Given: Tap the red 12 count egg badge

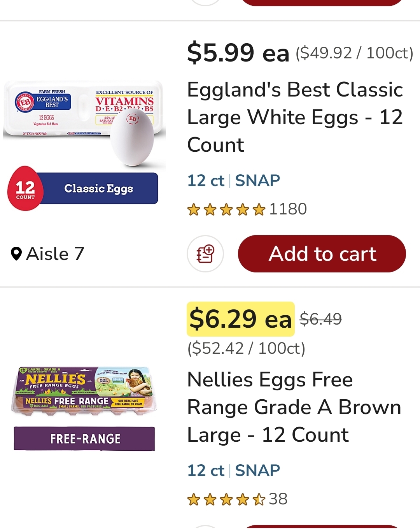Looking at the screenshot, I should coord(25,188).
